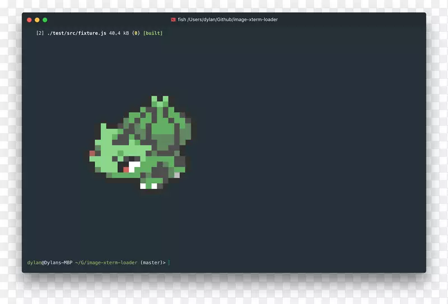Click the [2] module index

click(x=40, y=33)
